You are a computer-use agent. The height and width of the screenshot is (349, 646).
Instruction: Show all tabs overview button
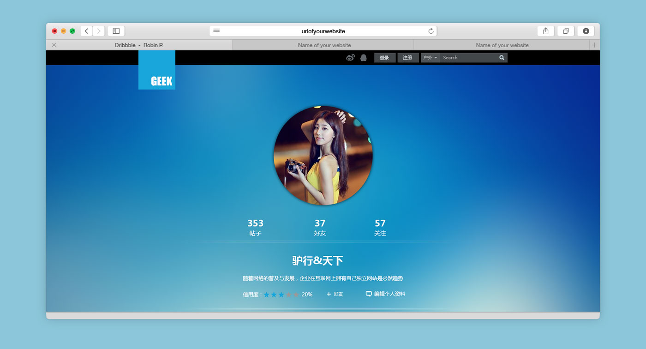[x=566, y=31]
